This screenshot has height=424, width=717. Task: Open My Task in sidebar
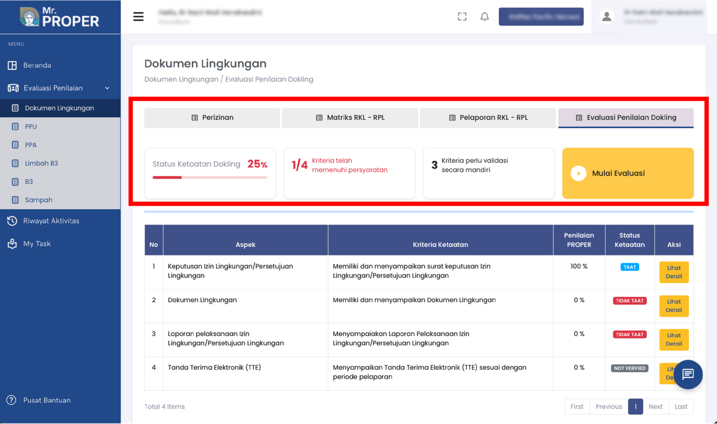coord(37,244)
